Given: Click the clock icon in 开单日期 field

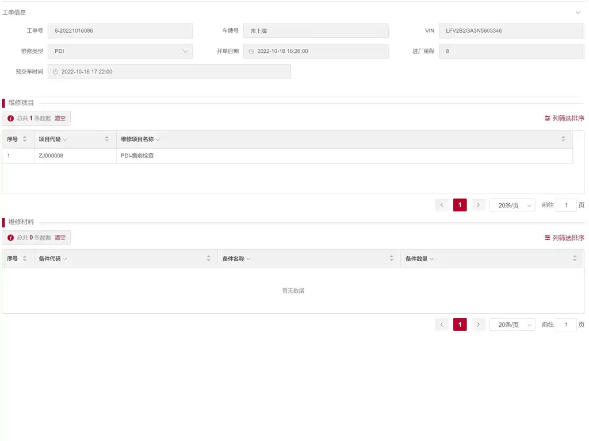Looking at the screenshot, I should coord(251,51).
